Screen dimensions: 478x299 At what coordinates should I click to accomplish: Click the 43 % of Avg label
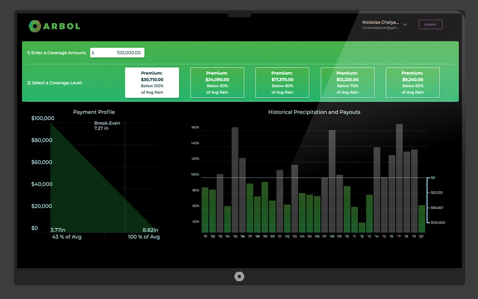coord(67,237)
